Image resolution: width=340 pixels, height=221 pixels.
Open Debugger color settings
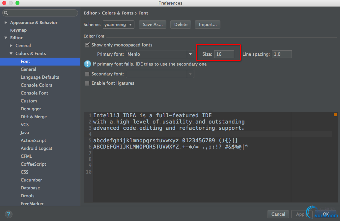click(x=31, y=109)
